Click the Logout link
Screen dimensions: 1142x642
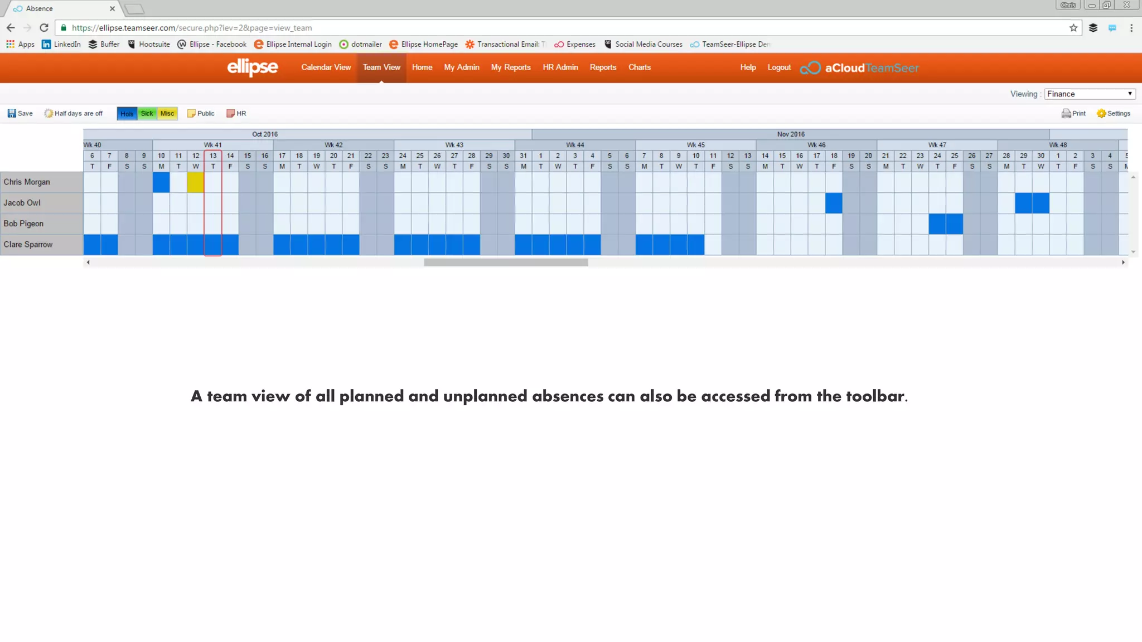(x=779, y=67)
